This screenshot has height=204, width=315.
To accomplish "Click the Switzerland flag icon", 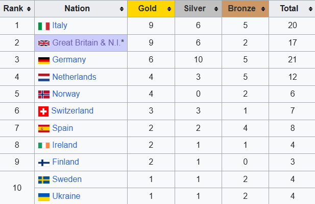I will click(43, 111).
